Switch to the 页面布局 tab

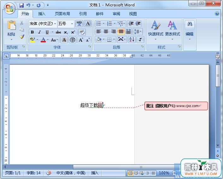pyautogui.click(x=62, y=14)
